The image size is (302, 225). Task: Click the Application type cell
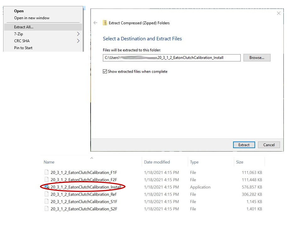pyautogui.click(x=200, y=187)
